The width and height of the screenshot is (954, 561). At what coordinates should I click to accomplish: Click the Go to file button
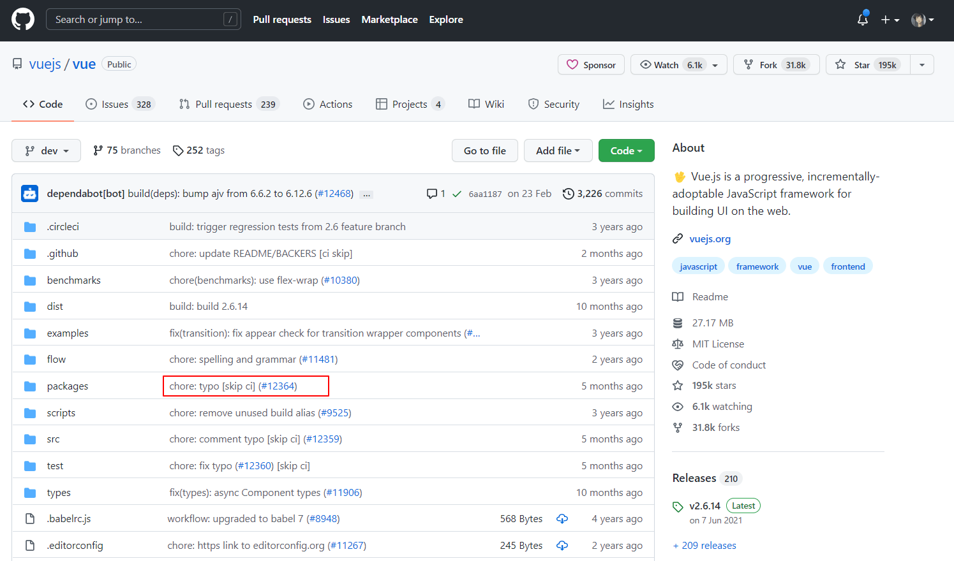(x=484, y=150)
